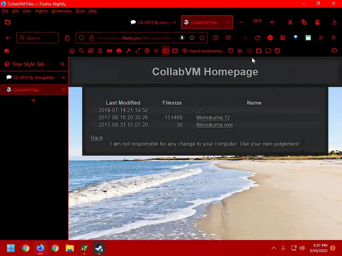Click the History clock icon

pyautogui.click(x=215, y=38)
